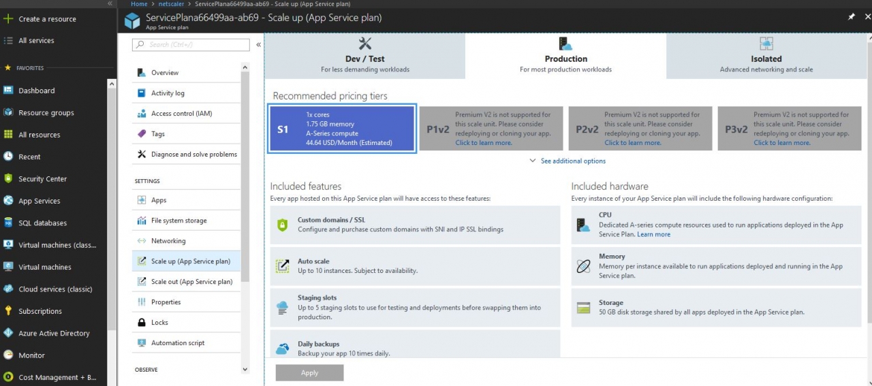Image resolution: width=872 pixels, height=386 pixels.
Task: Open SQL databases in the sidebar
Action: click(x=43, y=223)
